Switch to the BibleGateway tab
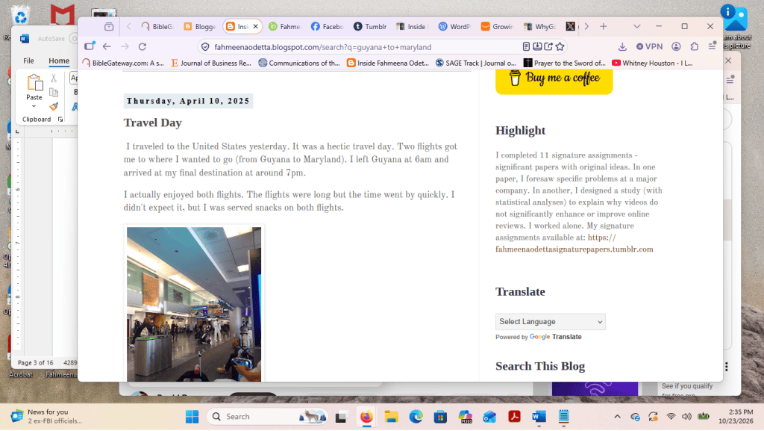The width and height of the screenshot is (764, 431). 157,26
